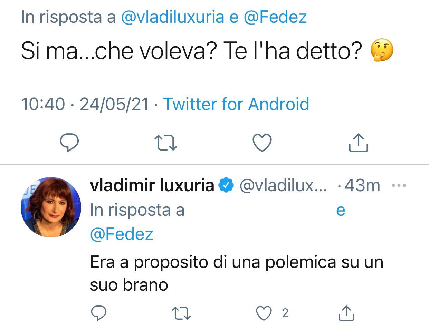Viewport: 429px width, 330px height.
Task: Open the @Fedez mention in header
Action: tap(275, 17)
